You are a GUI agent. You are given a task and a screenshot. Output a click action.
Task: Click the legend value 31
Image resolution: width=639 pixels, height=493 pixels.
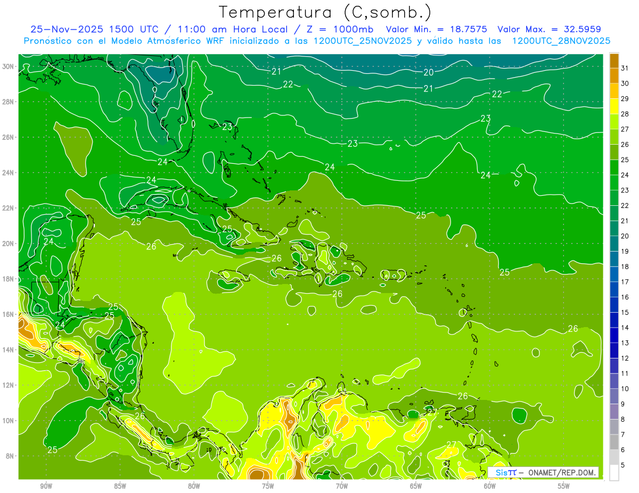coord(625,68)
